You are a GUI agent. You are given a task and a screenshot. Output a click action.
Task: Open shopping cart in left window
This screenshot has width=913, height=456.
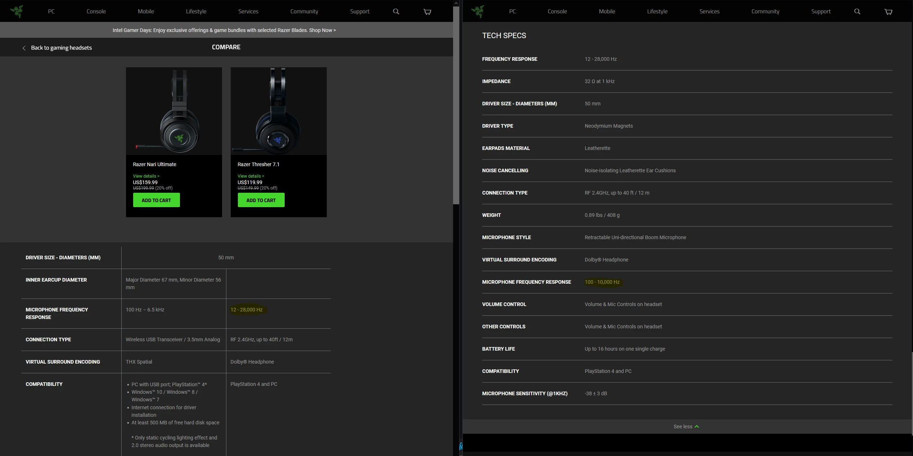[427, 12]
